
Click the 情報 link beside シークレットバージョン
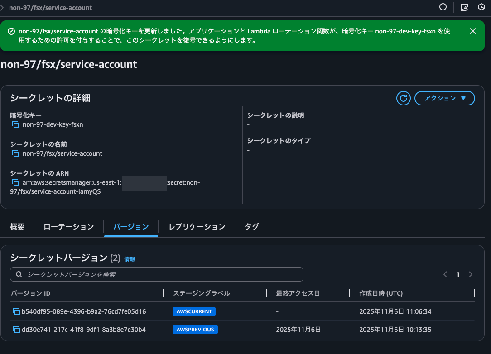(x=130, y=259)
